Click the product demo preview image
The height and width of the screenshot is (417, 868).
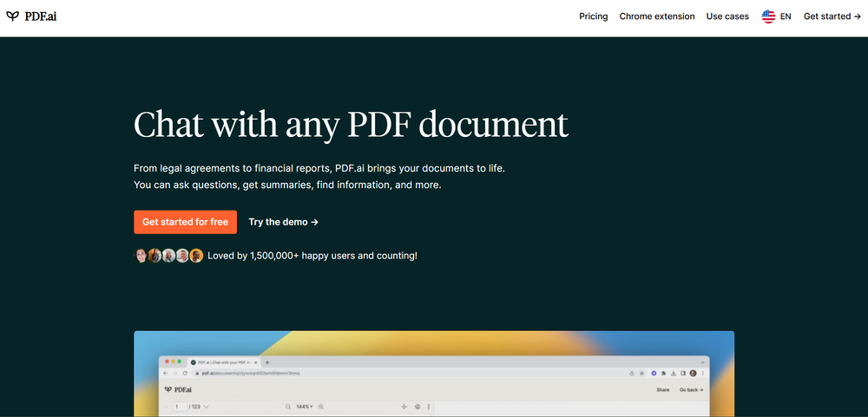(x=434, y=374)
